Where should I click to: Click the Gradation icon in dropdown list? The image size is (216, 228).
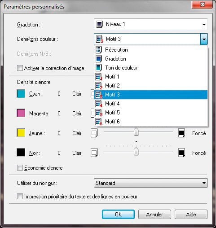pos(98,59)
